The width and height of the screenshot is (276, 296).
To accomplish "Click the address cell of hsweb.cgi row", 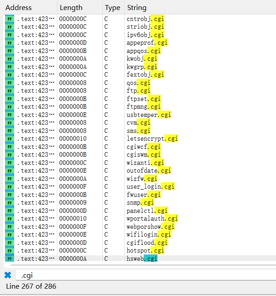I will coord(36,259).
